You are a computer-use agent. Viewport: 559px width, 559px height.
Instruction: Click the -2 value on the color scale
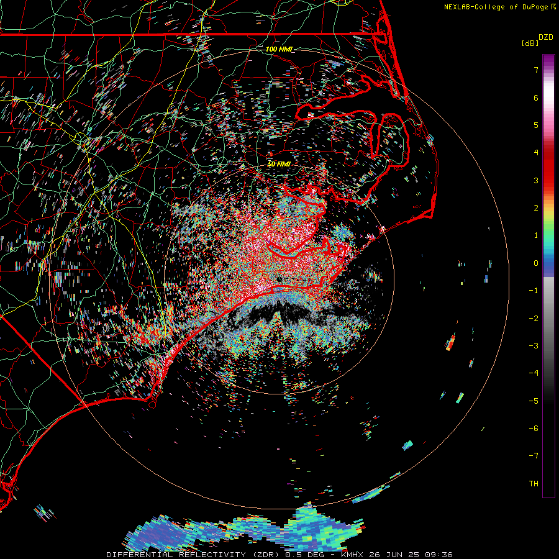[x=534, y=319]
